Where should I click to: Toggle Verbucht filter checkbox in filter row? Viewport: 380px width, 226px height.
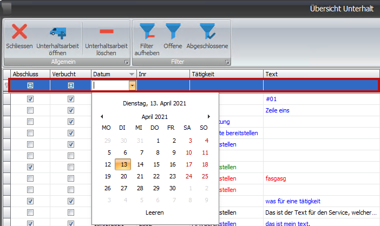(x=70, y=85)
